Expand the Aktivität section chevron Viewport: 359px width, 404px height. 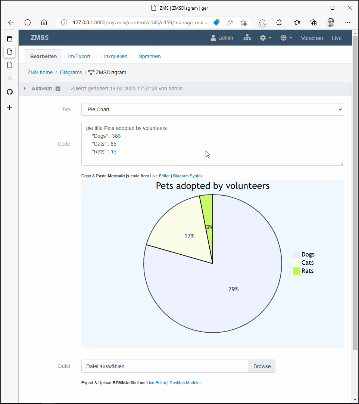coord(25,88)
